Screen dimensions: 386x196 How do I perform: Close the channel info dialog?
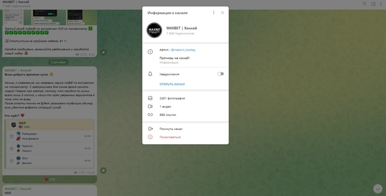pos(222,13)
